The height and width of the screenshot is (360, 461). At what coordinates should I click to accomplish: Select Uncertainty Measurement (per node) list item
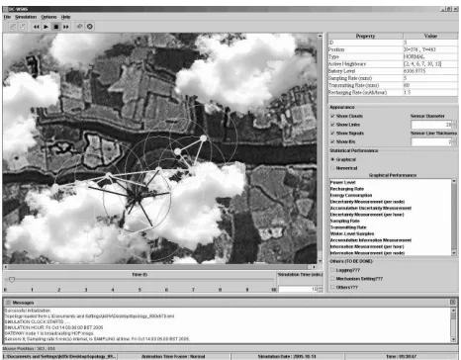(x=367, y=202)
